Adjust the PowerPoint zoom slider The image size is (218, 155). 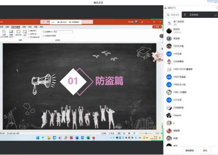coord(145,133)
